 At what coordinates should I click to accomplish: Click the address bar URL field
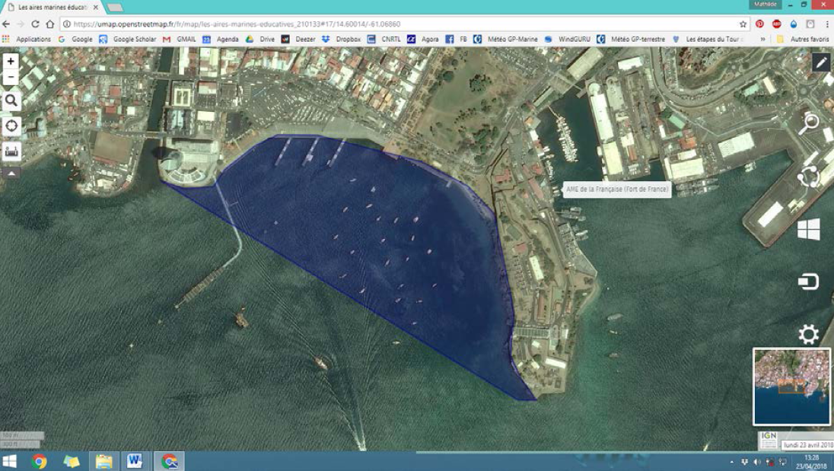pyautogui.click(x=380, y=24)
